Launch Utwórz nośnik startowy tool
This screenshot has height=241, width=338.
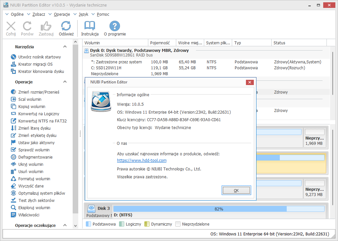click(x=36, y=57)
